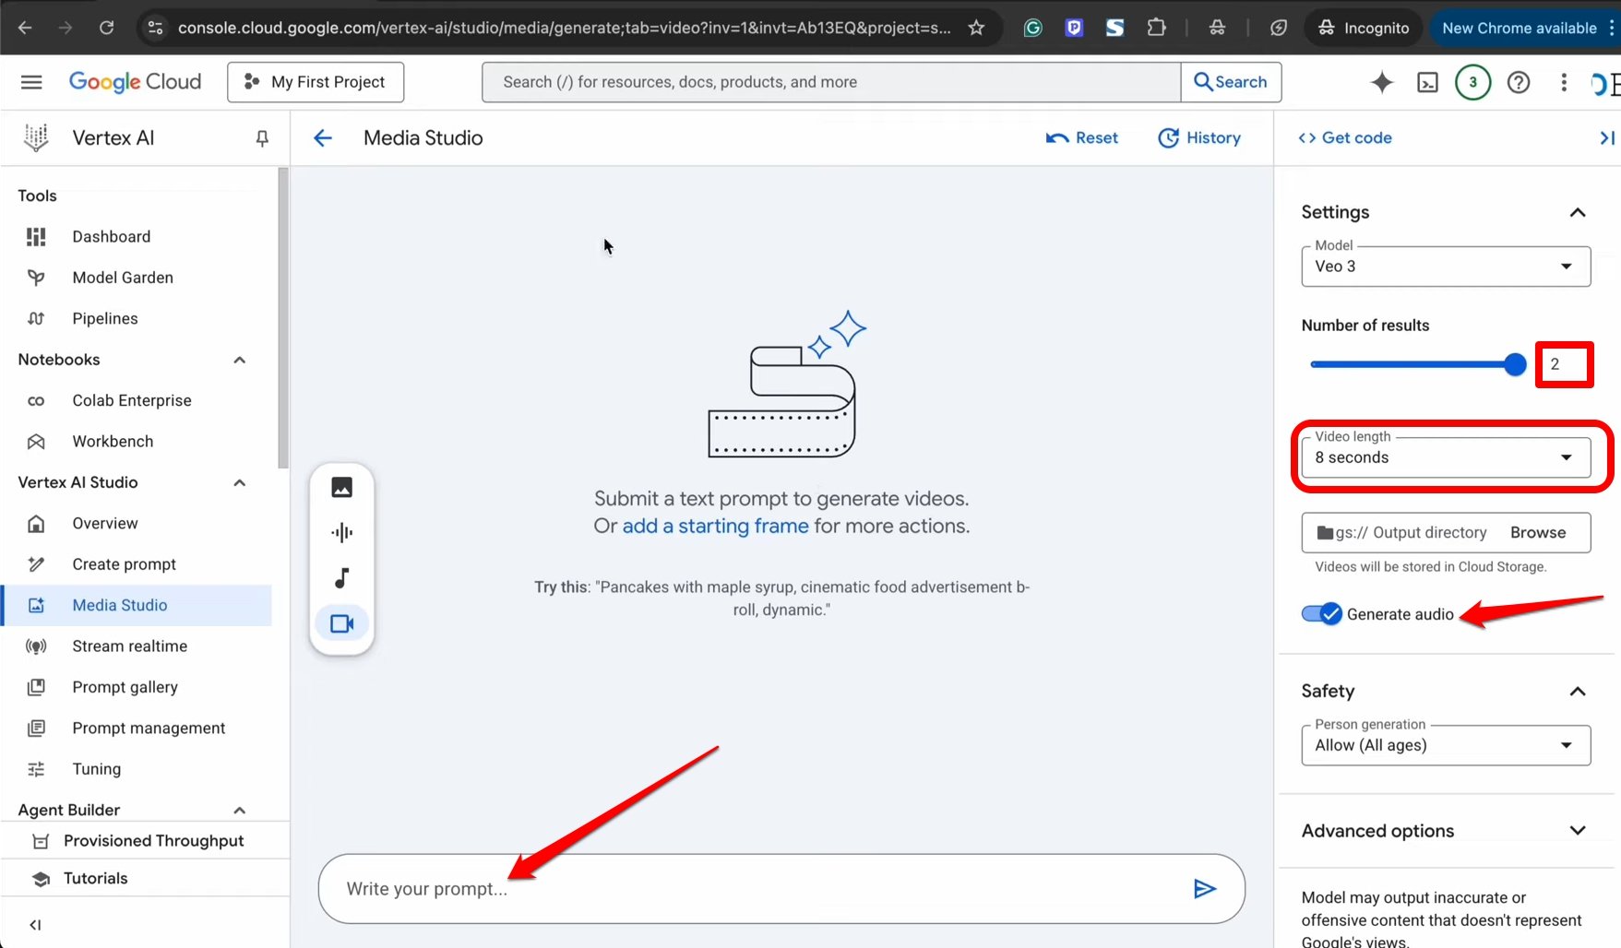Click the blue Search button
Screen dimensions: 1621x948
coord(1231,82)
